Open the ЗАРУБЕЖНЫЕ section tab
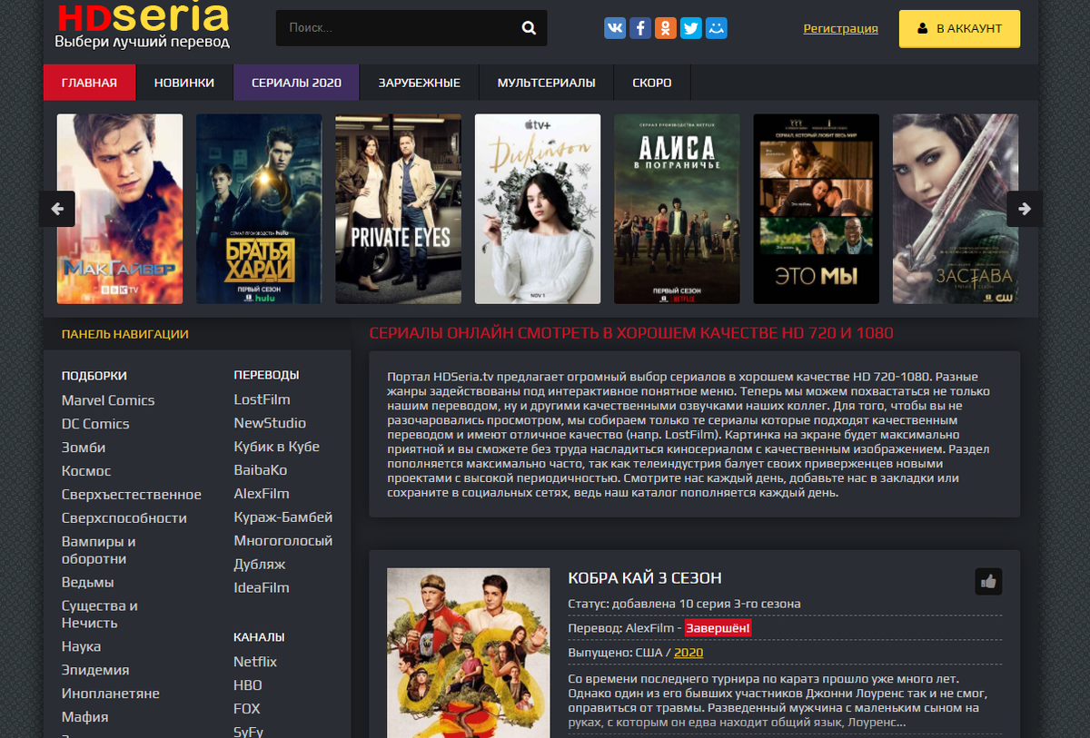Viewport: 1090px width, 738px height. (x=417, y=82)
